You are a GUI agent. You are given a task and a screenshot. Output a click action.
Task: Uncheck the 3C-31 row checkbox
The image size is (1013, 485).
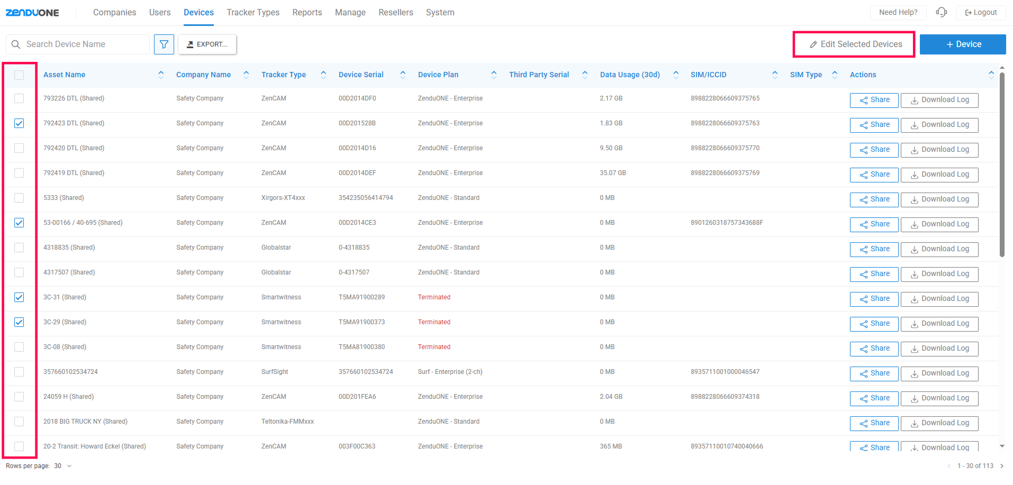(19, 297)
